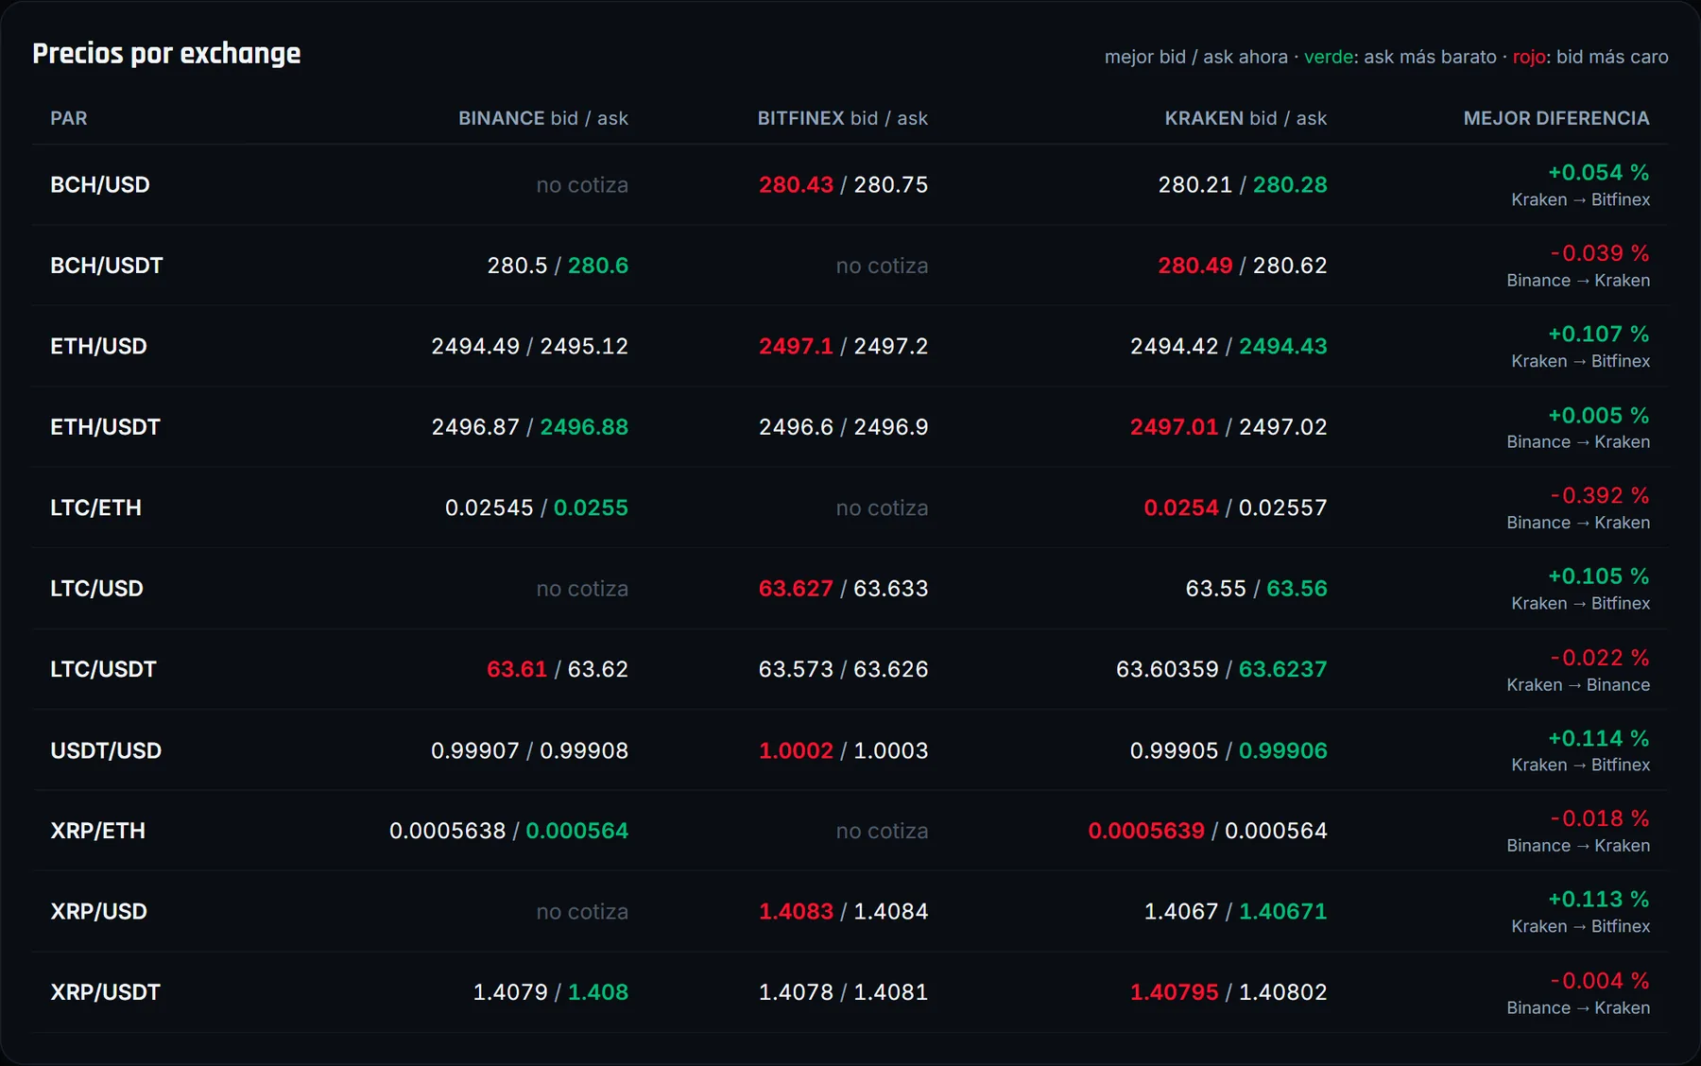Click Kraken quote 2497.01 / 2497.02
This screenshot has width=1701, height=1066.
click(1228, 427)
